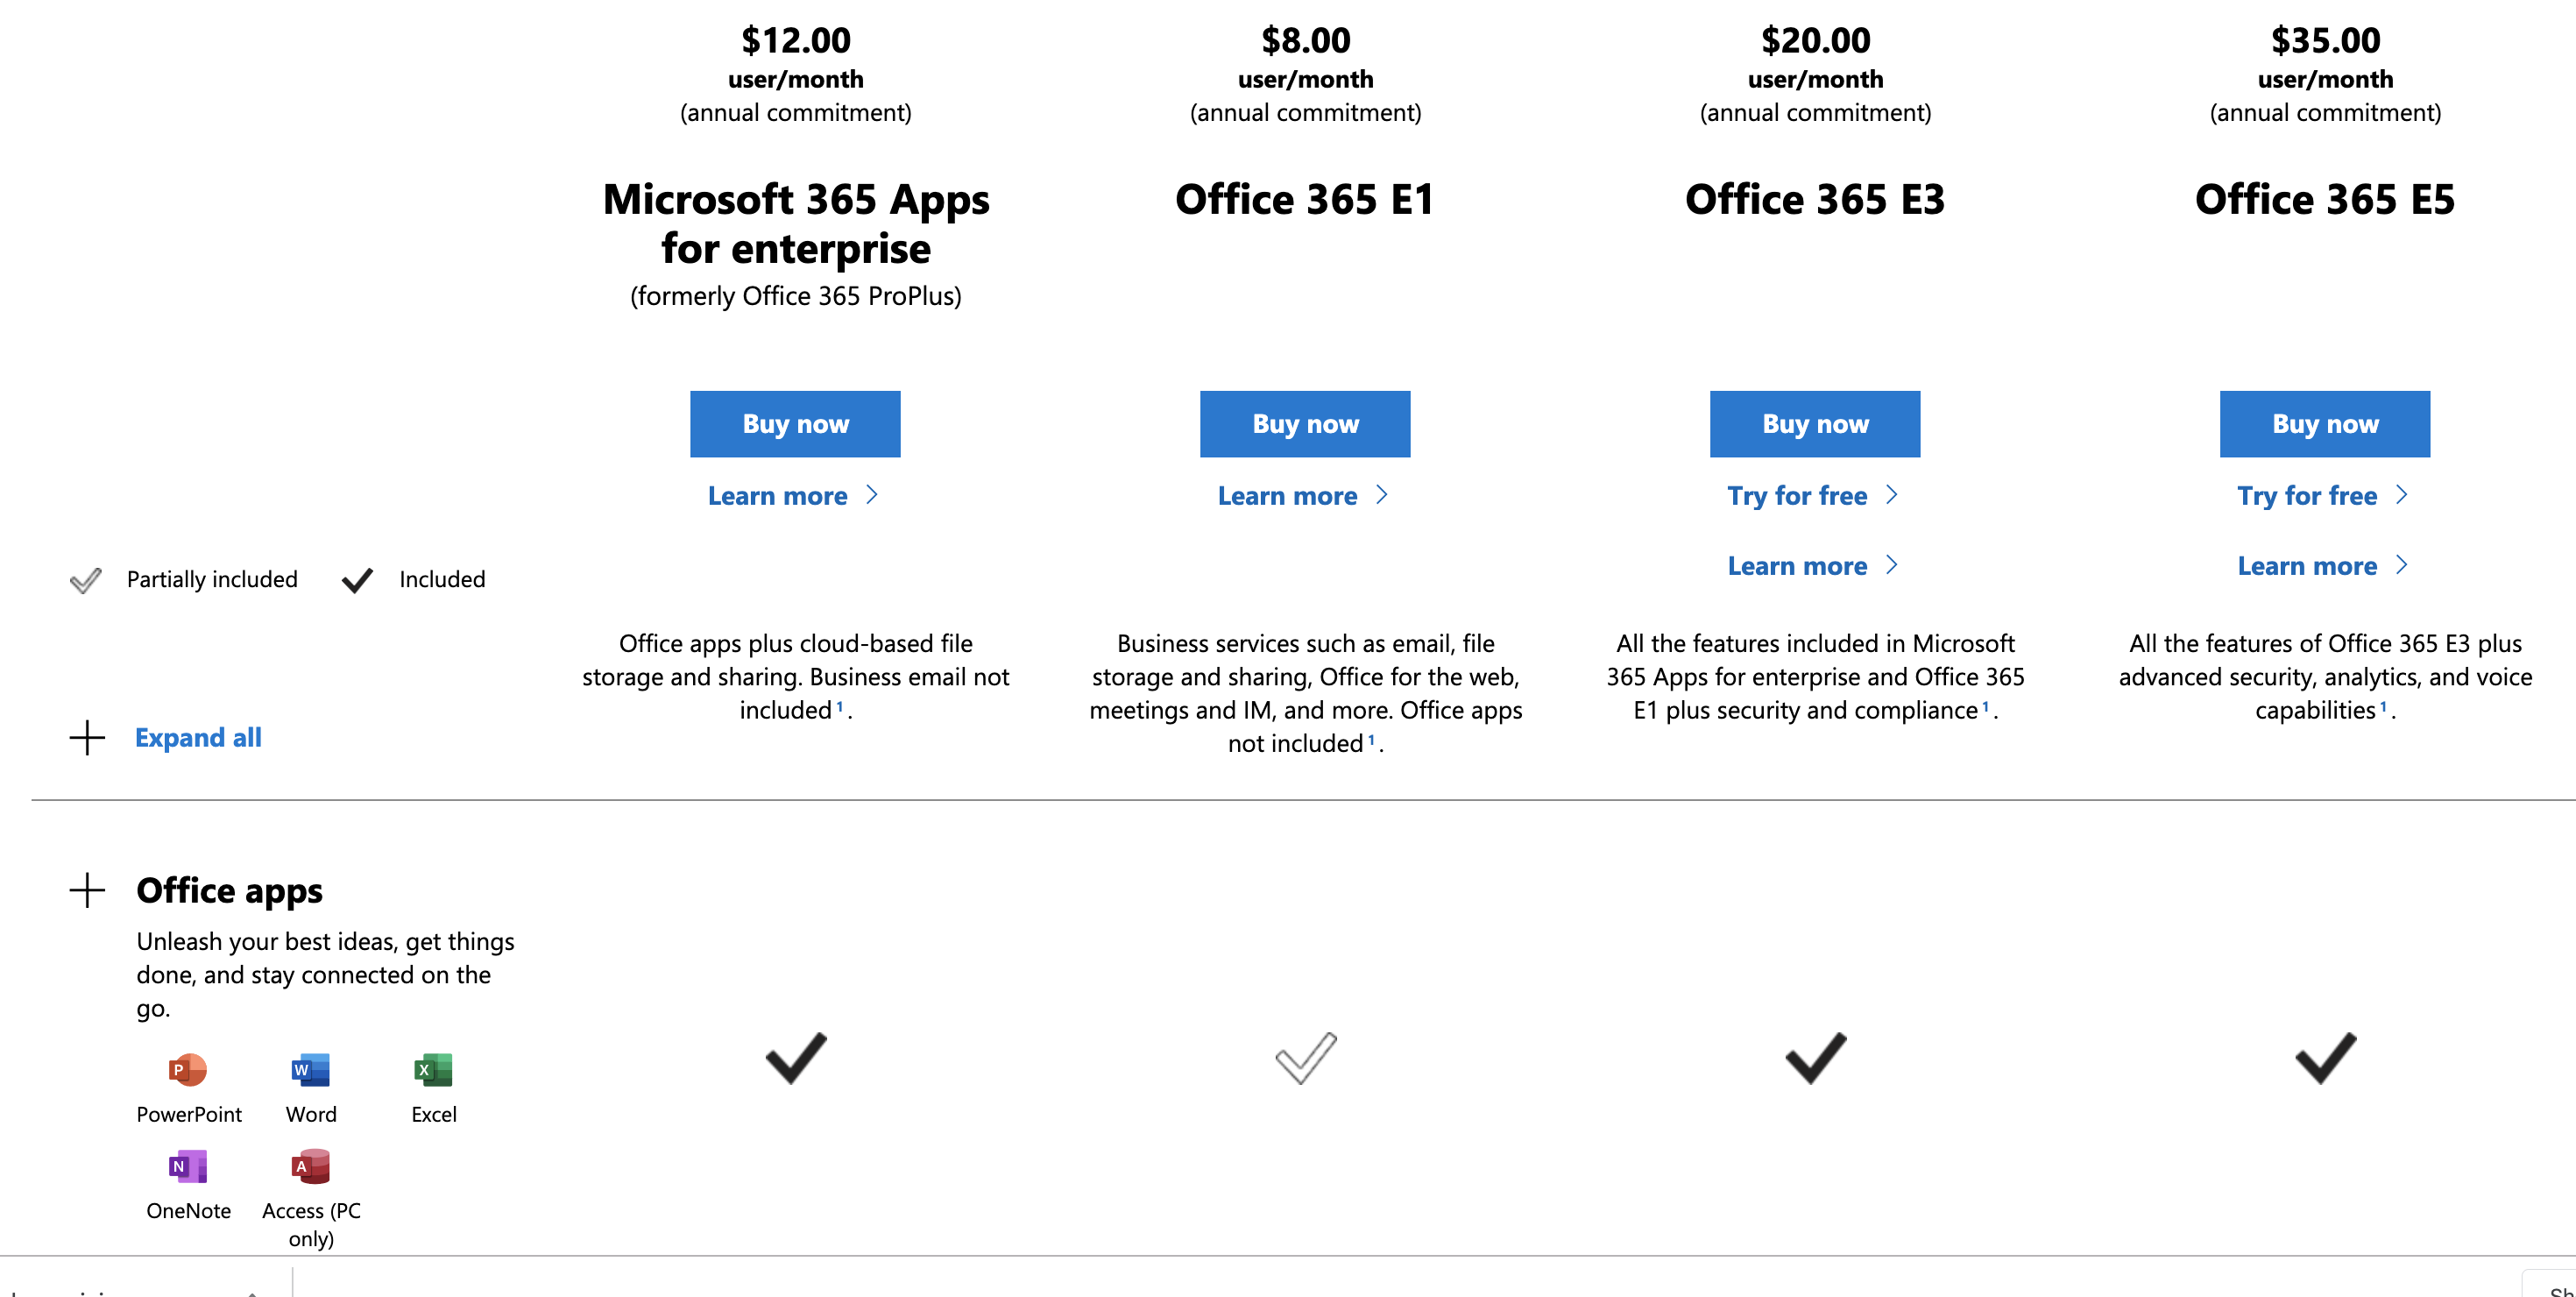Click Buy now for Office 365 E5
The width and height of the screenshot is (2576, 1297).
[2325, 424]
